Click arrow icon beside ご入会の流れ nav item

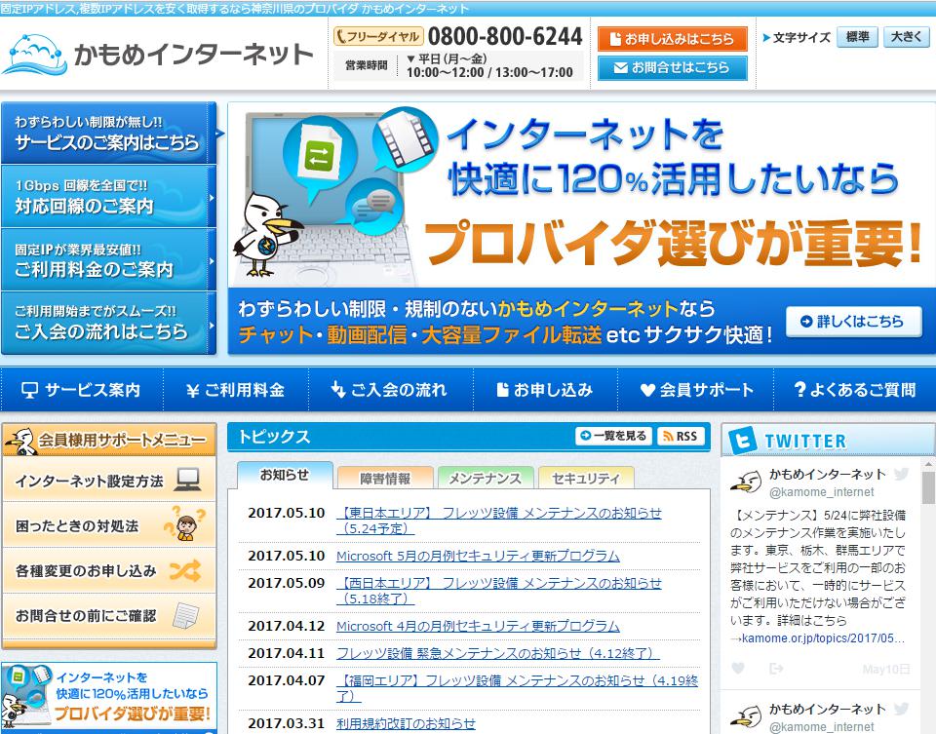pyautogui.click(x=338, y=390)
